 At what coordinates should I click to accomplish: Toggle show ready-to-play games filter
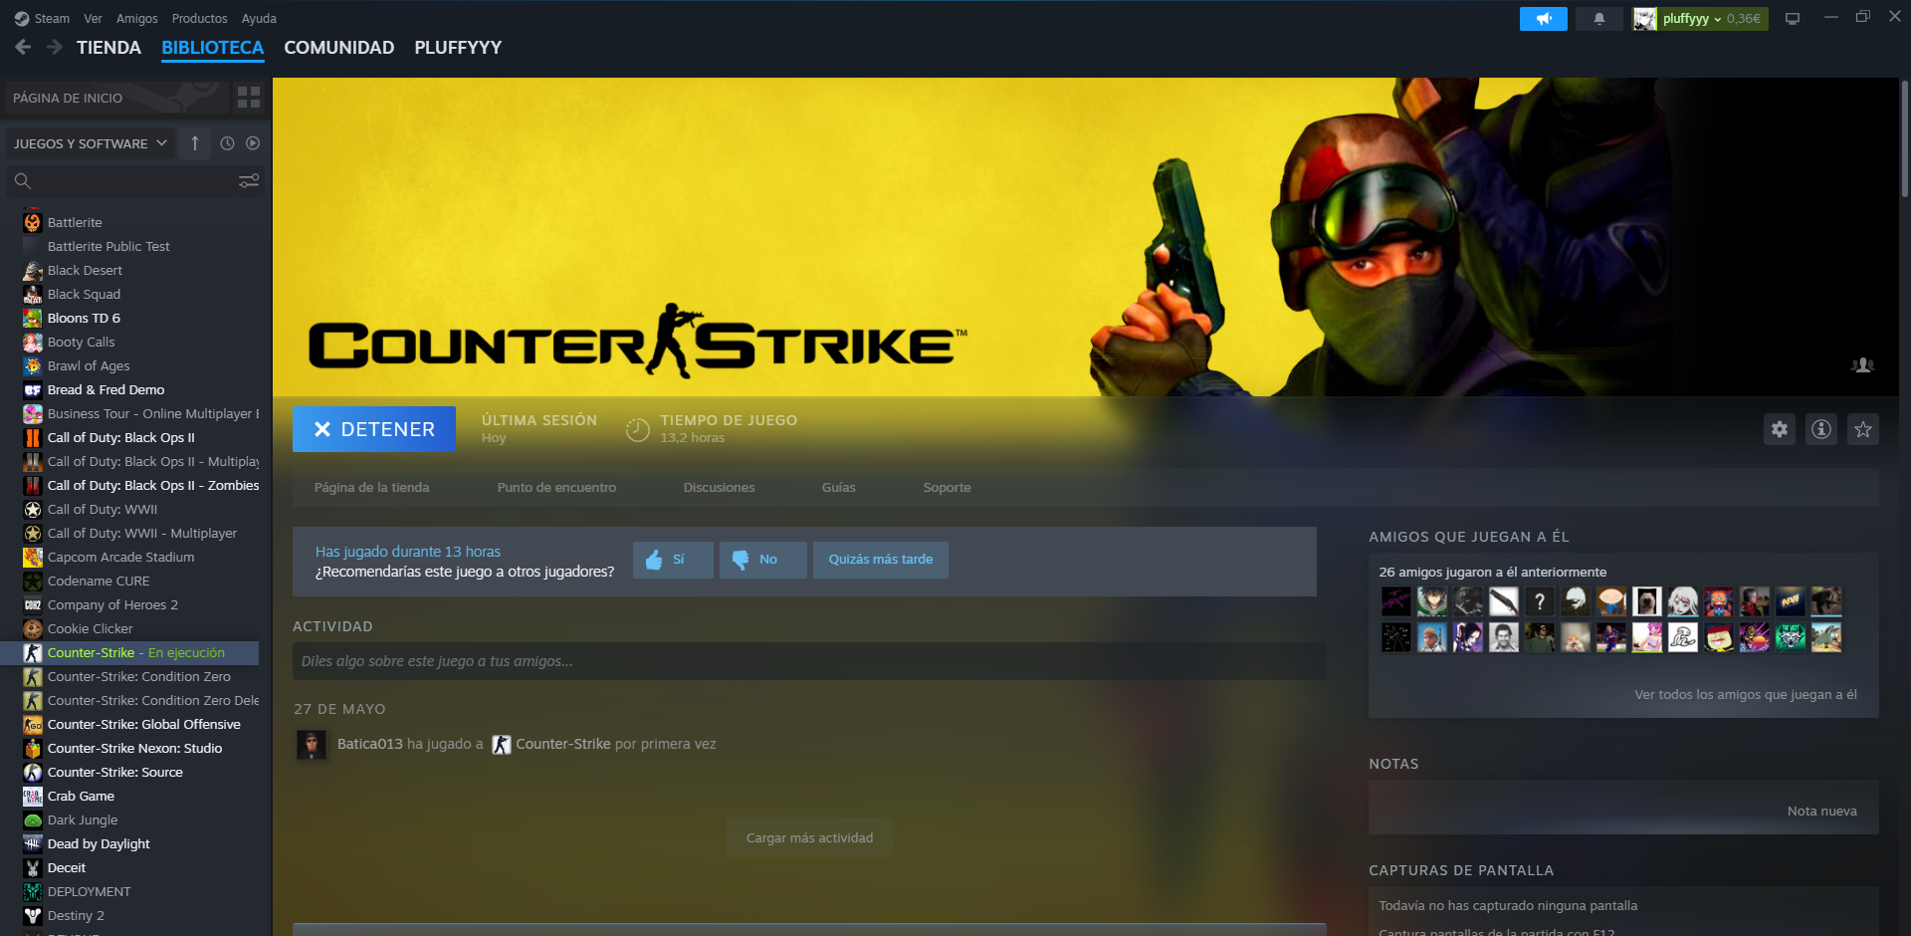click(x=253, y=143)
